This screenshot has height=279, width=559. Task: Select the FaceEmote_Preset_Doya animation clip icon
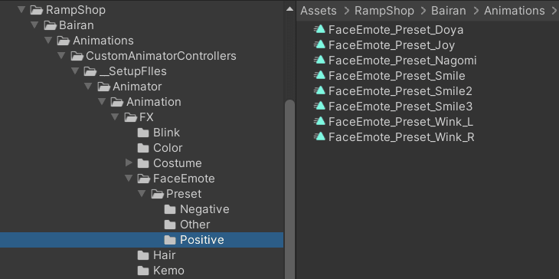click(x=319, y=30)
